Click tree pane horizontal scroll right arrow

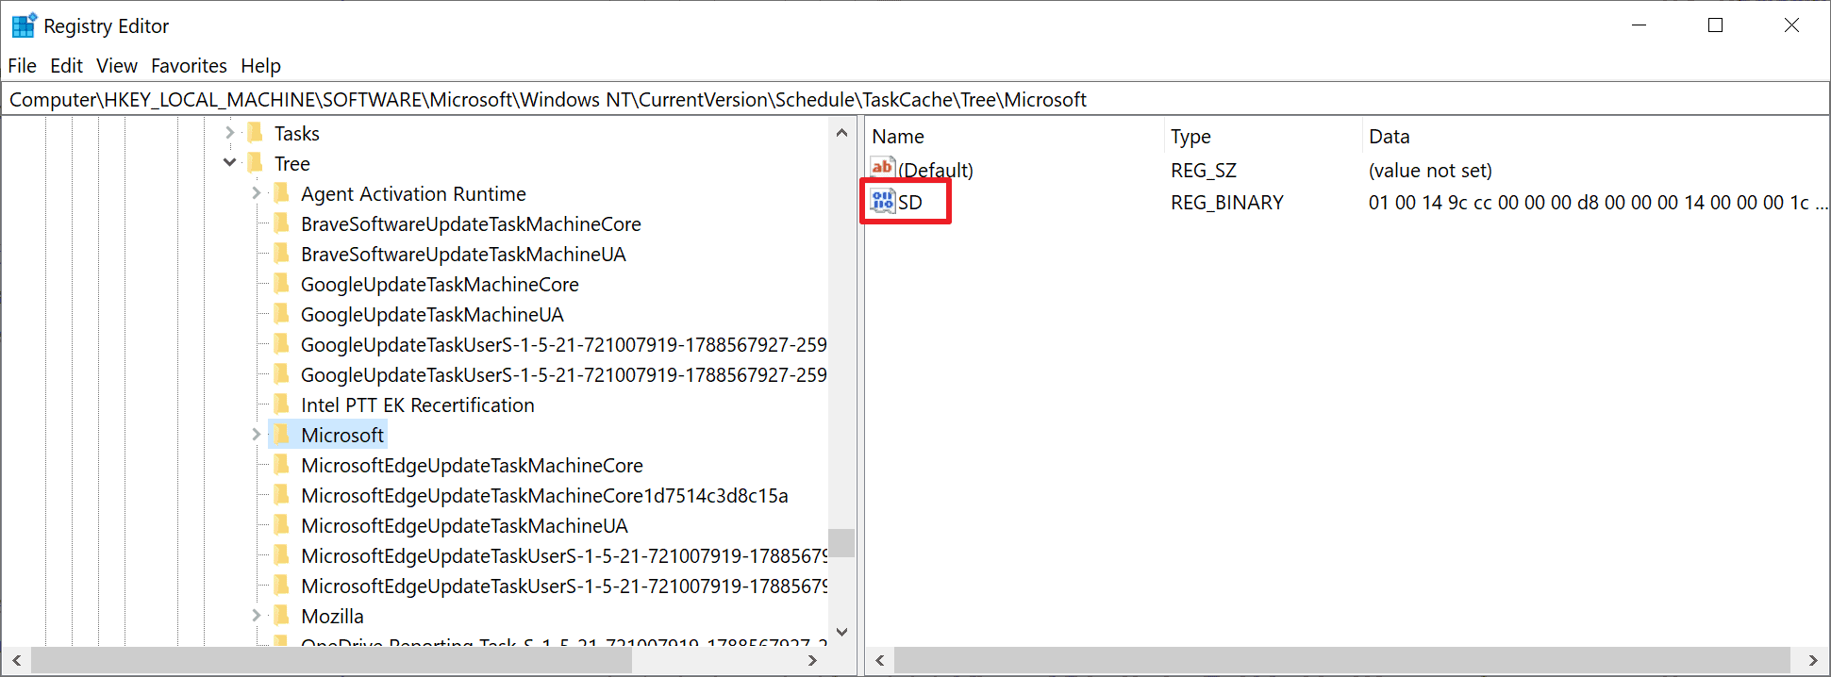click(813, 660)
